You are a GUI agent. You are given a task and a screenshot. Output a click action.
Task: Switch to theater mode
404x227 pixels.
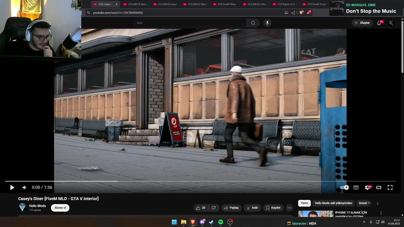click(379, 187)
